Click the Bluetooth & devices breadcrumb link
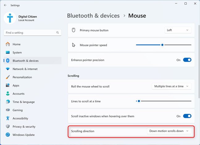This screenshot has height=145, width=200. coord(93,16)
